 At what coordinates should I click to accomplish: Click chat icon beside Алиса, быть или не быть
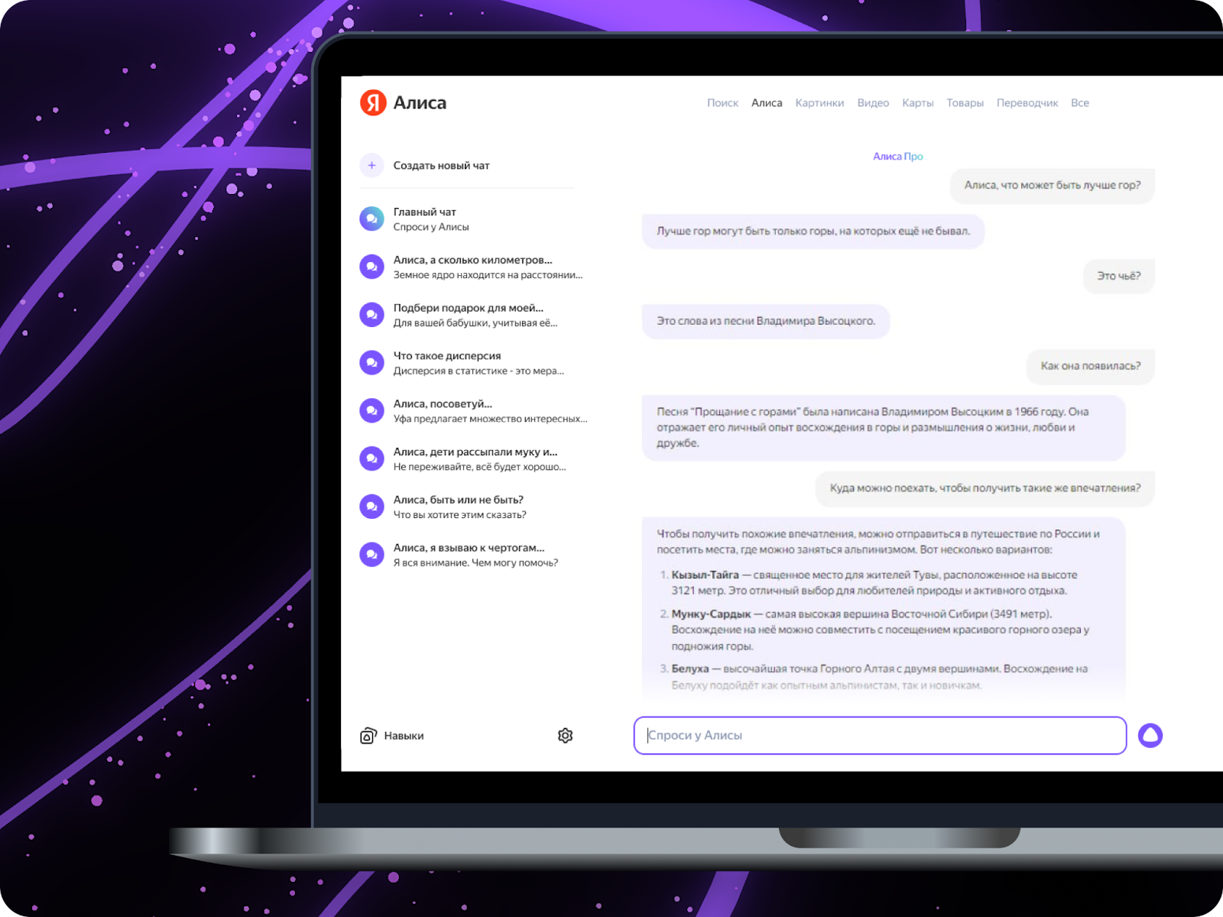(371, 507)
